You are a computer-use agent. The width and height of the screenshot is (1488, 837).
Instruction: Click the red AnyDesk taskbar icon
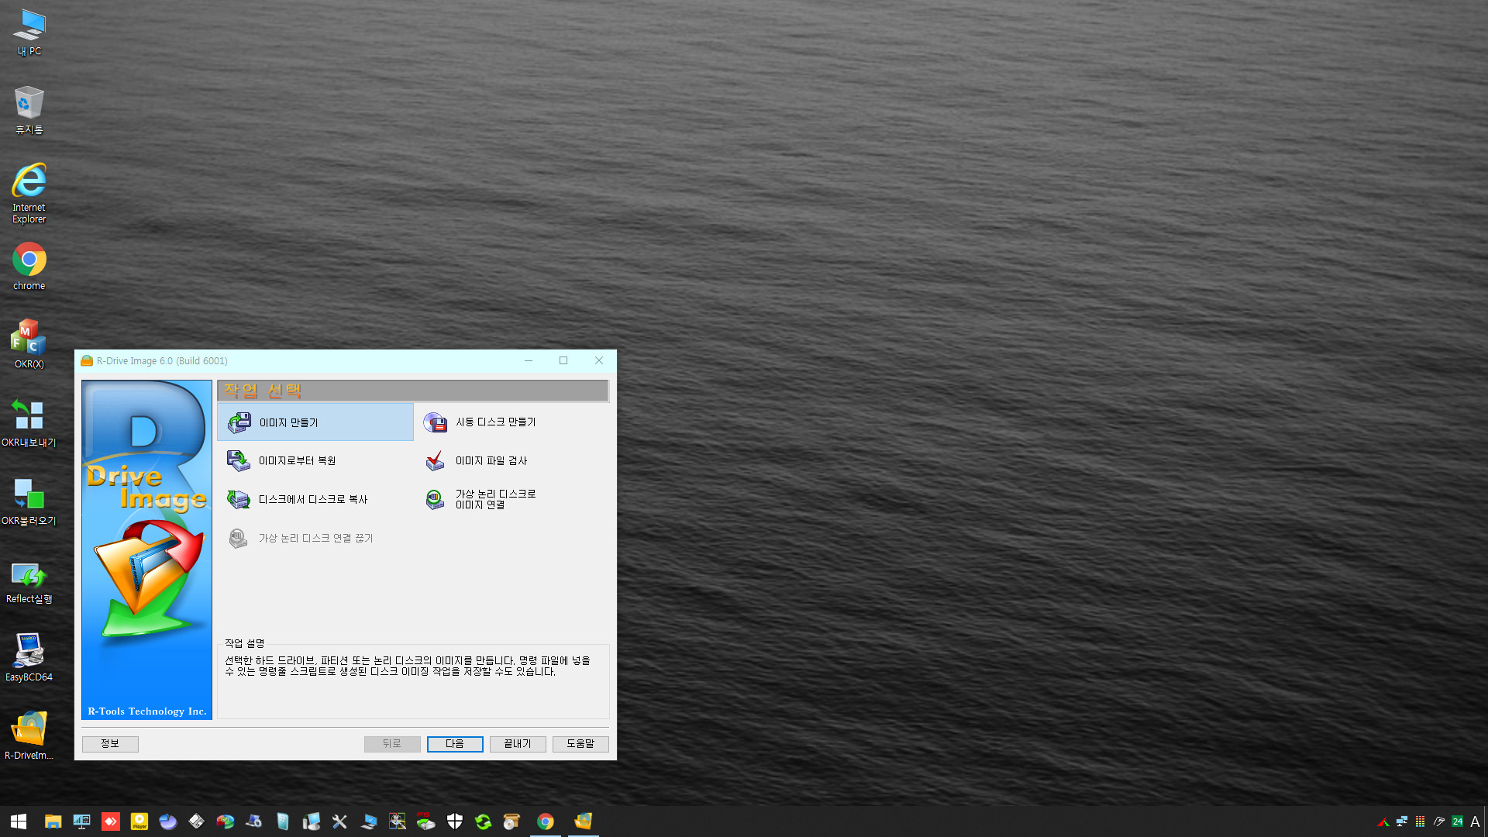(x=111, y=821)
